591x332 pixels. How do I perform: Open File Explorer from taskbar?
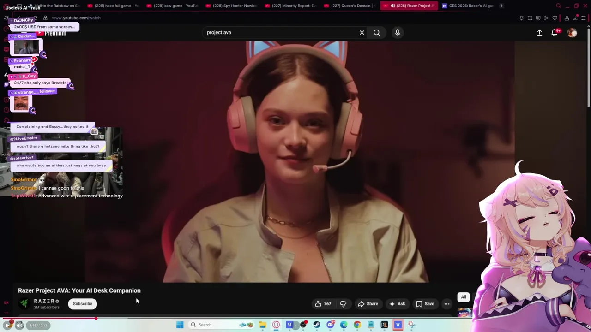coord(262,325)
